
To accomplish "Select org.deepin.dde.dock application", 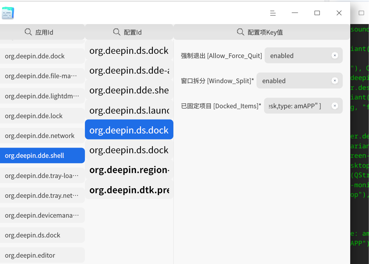I will tap(42, 56).
